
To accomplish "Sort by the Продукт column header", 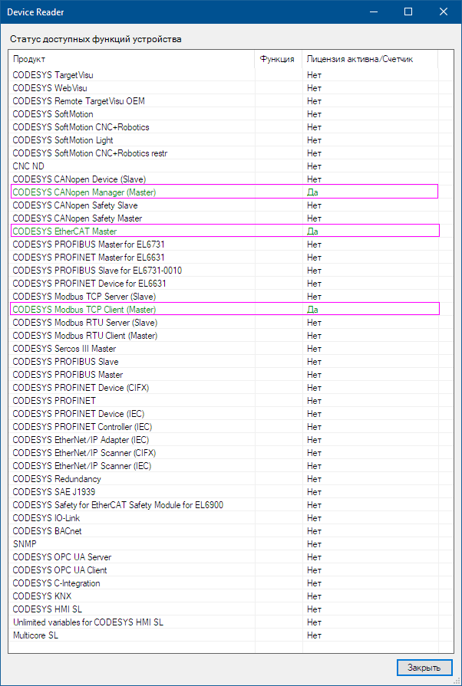I will (x=131, y=59).
